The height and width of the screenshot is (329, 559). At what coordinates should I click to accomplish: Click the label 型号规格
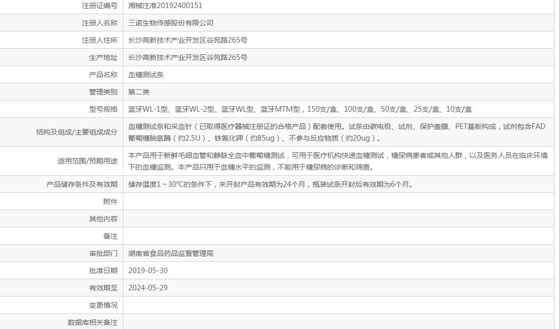103,110
